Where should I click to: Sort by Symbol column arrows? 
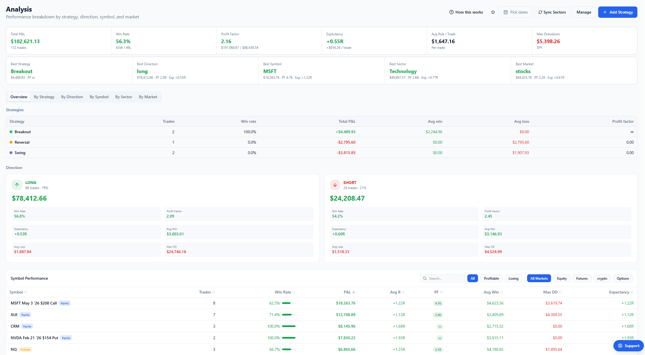tap(26, 292)
